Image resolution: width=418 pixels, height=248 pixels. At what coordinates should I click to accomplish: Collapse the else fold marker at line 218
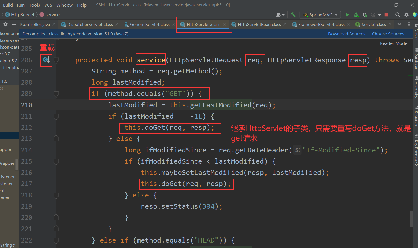pos(56,195)
